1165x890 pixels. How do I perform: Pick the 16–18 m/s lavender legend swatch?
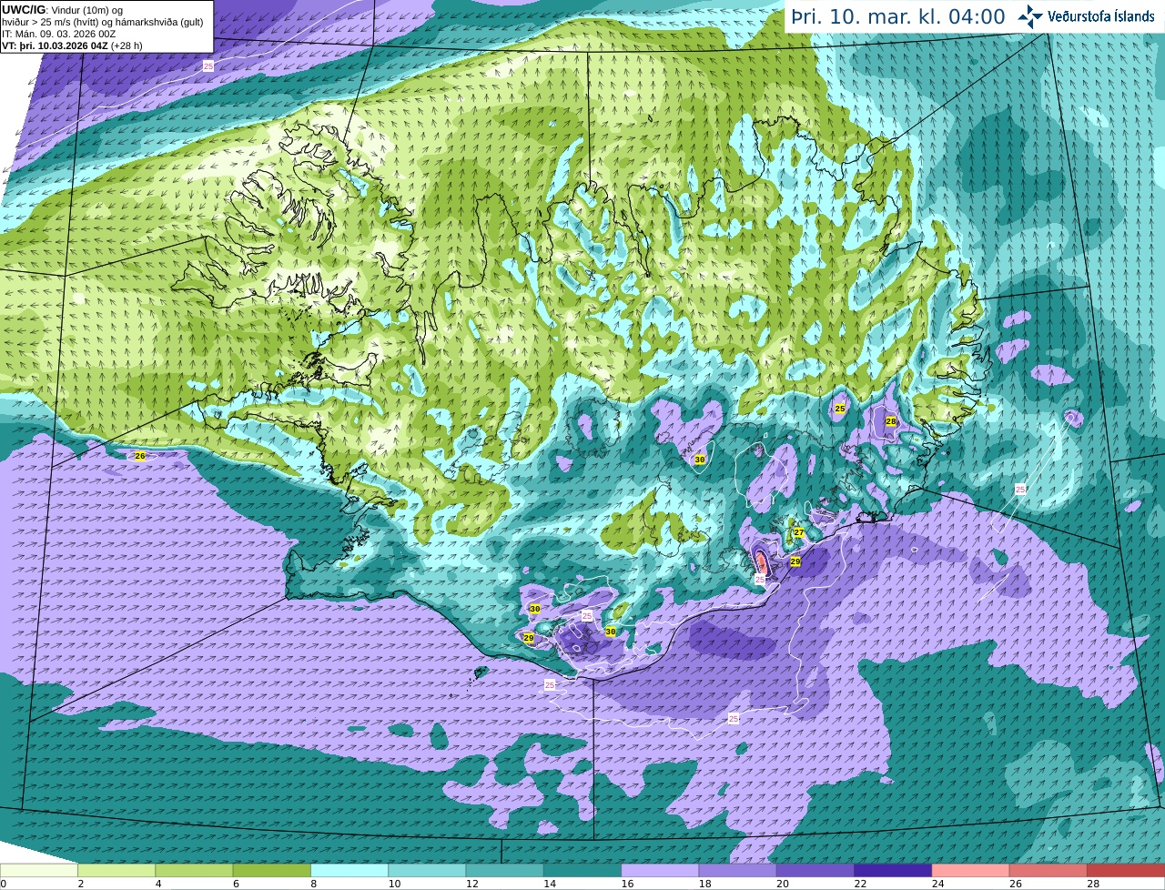click(x=660, y=871)
